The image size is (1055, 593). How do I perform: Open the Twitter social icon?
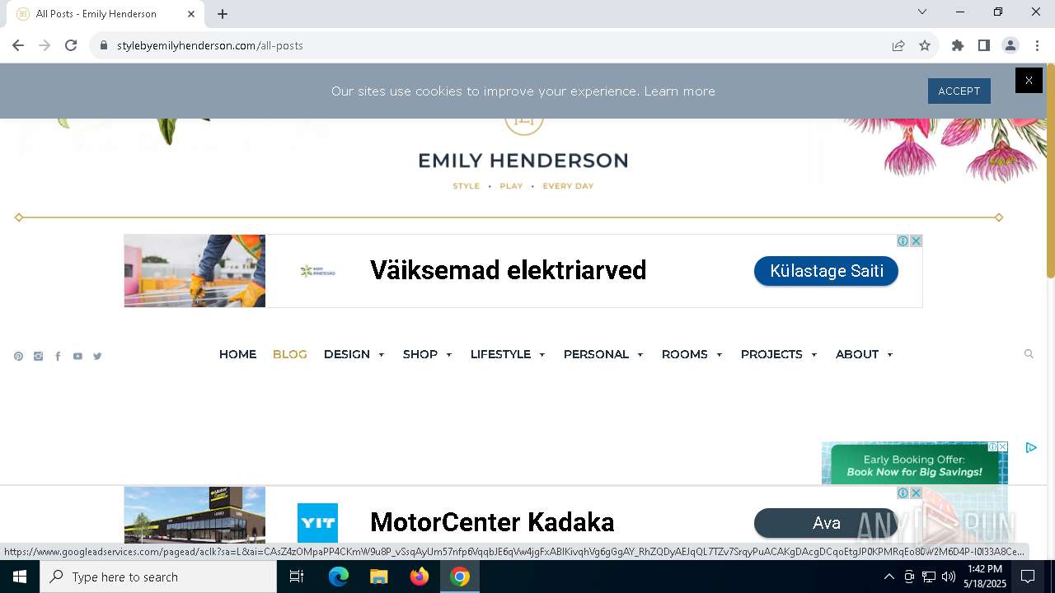(x=97, y=357)
